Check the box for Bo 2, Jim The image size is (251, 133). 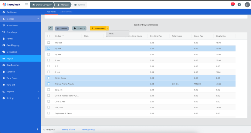(49, 90)
